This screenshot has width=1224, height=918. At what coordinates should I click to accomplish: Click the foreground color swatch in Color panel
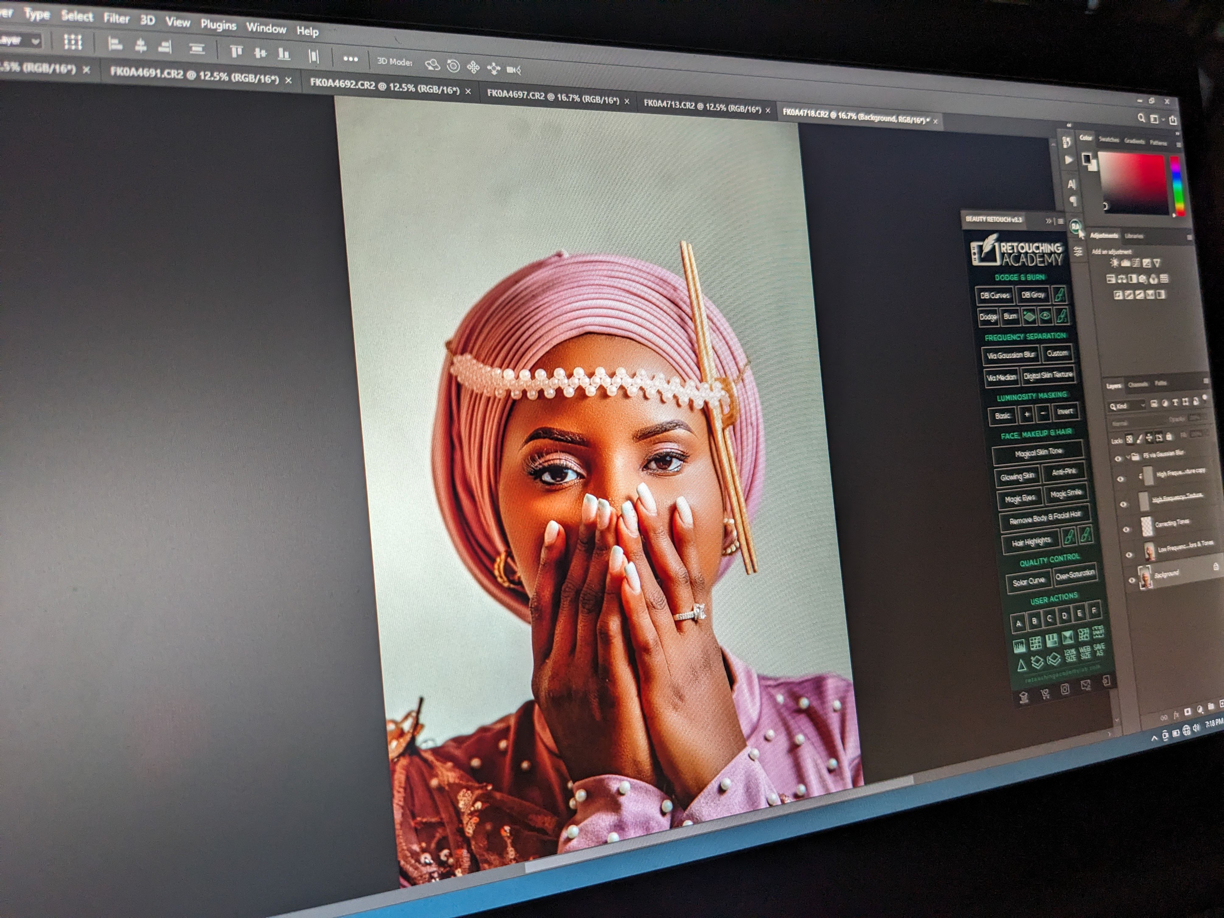coord(1086,159)
